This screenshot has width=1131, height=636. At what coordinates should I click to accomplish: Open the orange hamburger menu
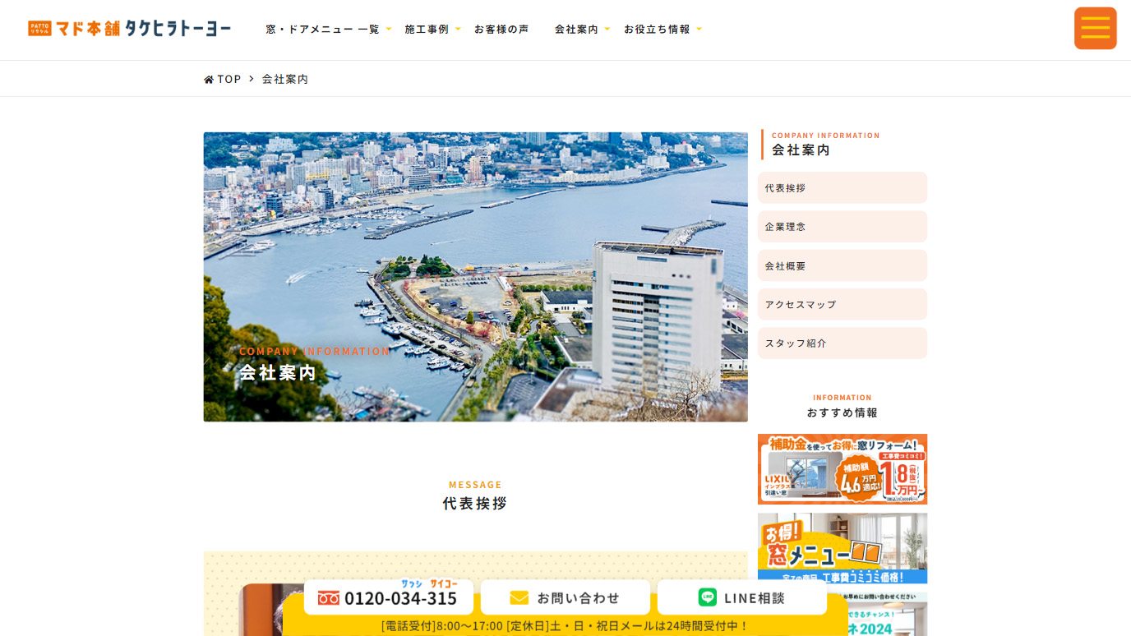click(1095, 28)
